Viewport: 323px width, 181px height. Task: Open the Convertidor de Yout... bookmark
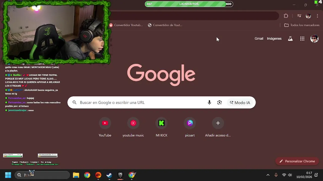point(165,25)
